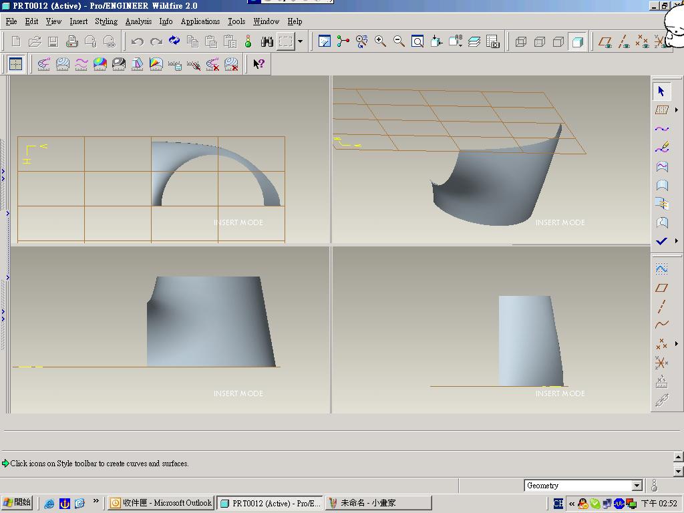
Task: Expand the datum points flyout arrow
Action: pyautogui.click(x=677, y=344)
